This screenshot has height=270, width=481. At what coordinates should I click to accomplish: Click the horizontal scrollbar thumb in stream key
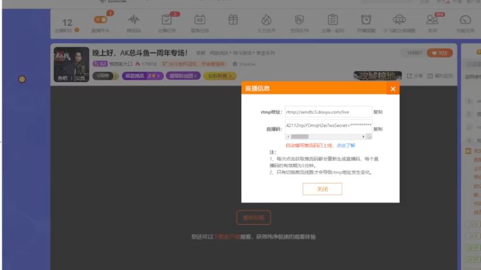coord(299,137)
